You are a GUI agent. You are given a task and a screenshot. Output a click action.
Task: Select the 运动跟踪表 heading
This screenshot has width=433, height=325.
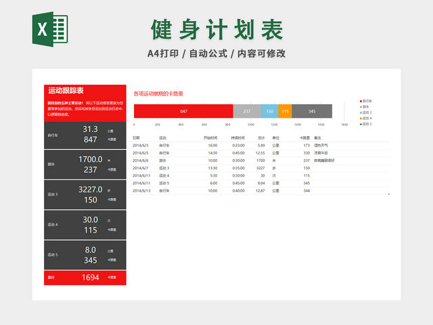[x=66, y=90]
